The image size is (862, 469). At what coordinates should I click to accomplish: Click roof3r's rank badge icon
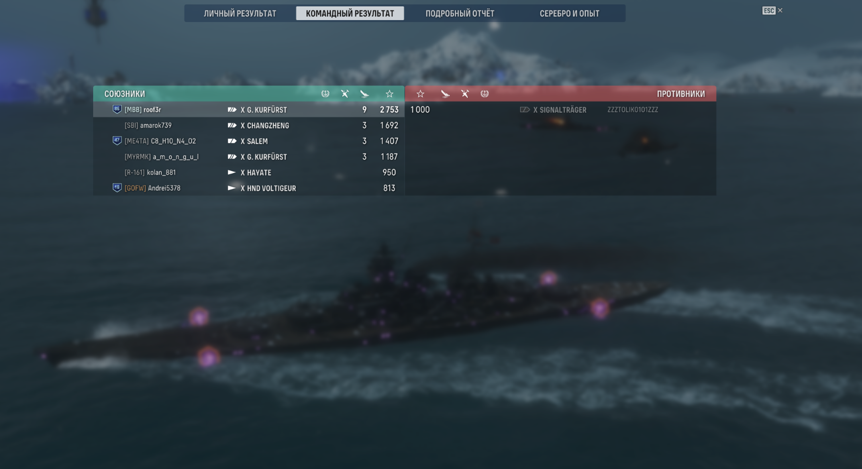click(117, 109)
